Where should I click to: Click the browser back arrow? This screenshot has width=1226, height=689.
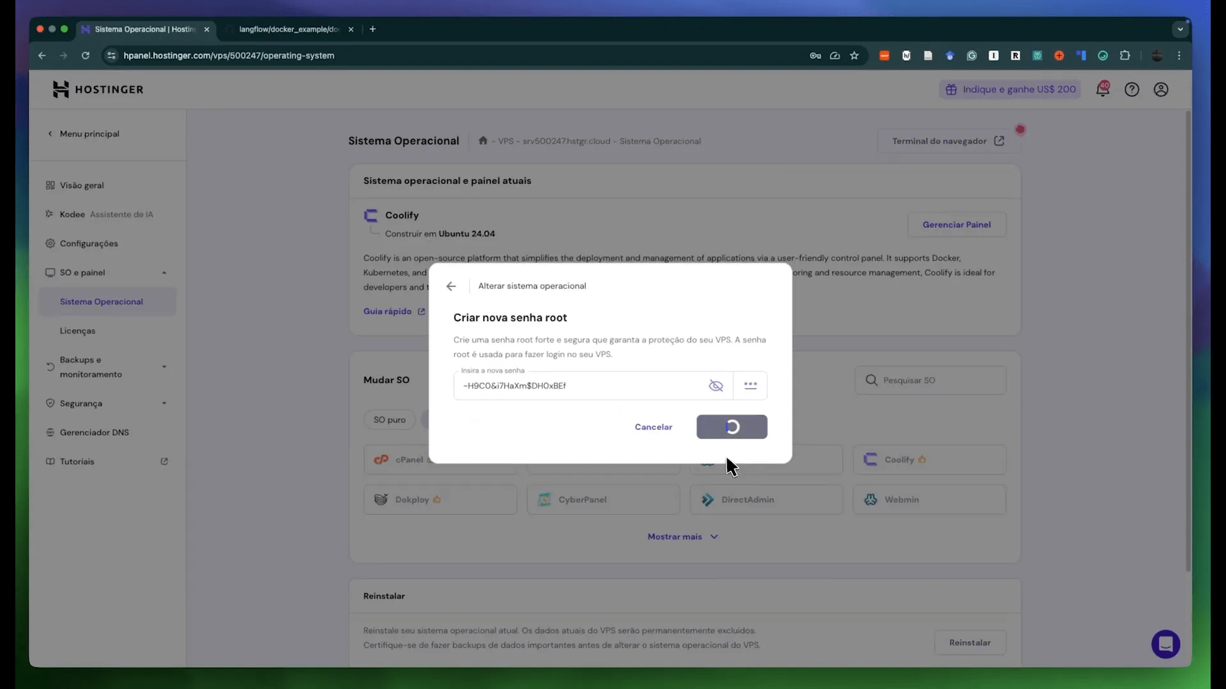point(42,56)
